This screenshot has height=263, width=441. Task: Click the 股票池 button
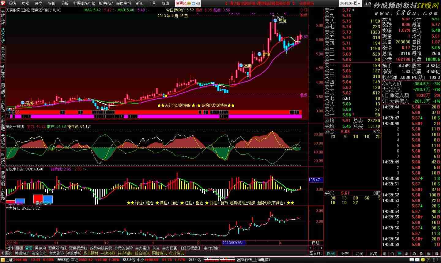(x=180, y=3)
